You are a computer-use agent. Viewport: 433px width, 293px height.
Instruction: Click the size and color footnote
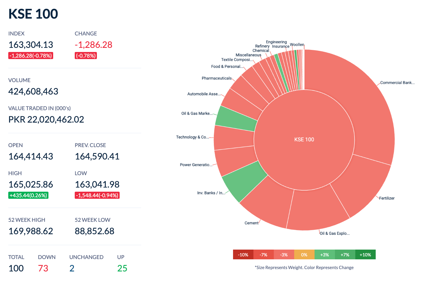304,268
